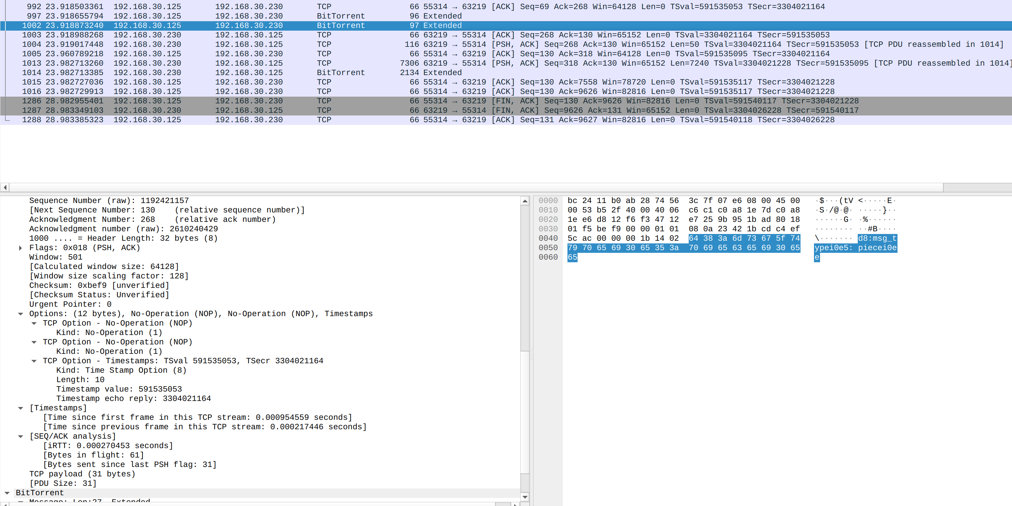This screenshot has height=506, width=1012.
Task: Click the details pane scroll-down arrow
Action: [524, 497]
